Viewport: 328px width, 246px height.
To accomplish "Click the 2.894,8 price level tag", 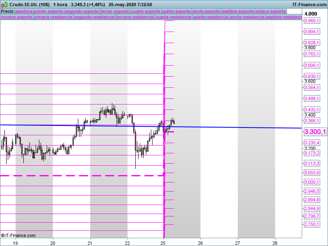I will [x=312, y=200].
